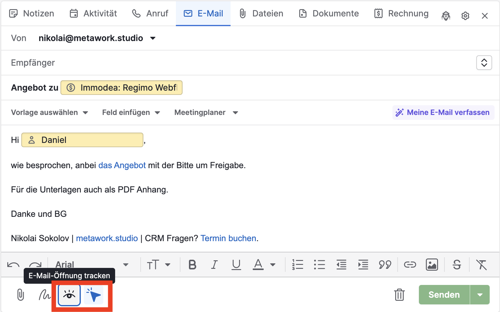The image size is (500, 312).
Task: Expand the Feld einfügen dropdown
Action: pyautogui.click(x=131, y=113)
